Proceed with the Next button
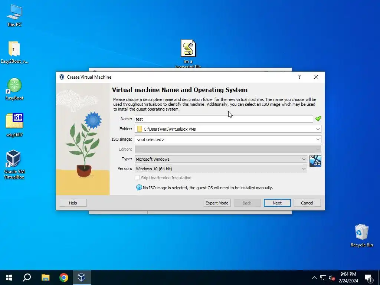The image size is (380, 285). 277,203
